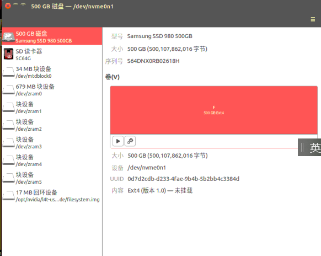Select the SD card reader SC64G icon
The width and height of the screenshot is (321, 256).
(9, 54)
